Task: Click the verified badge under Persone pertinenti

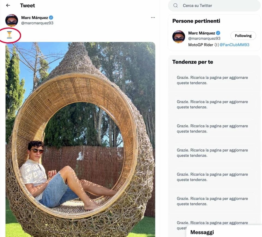Action: click(x=218, y=33)
